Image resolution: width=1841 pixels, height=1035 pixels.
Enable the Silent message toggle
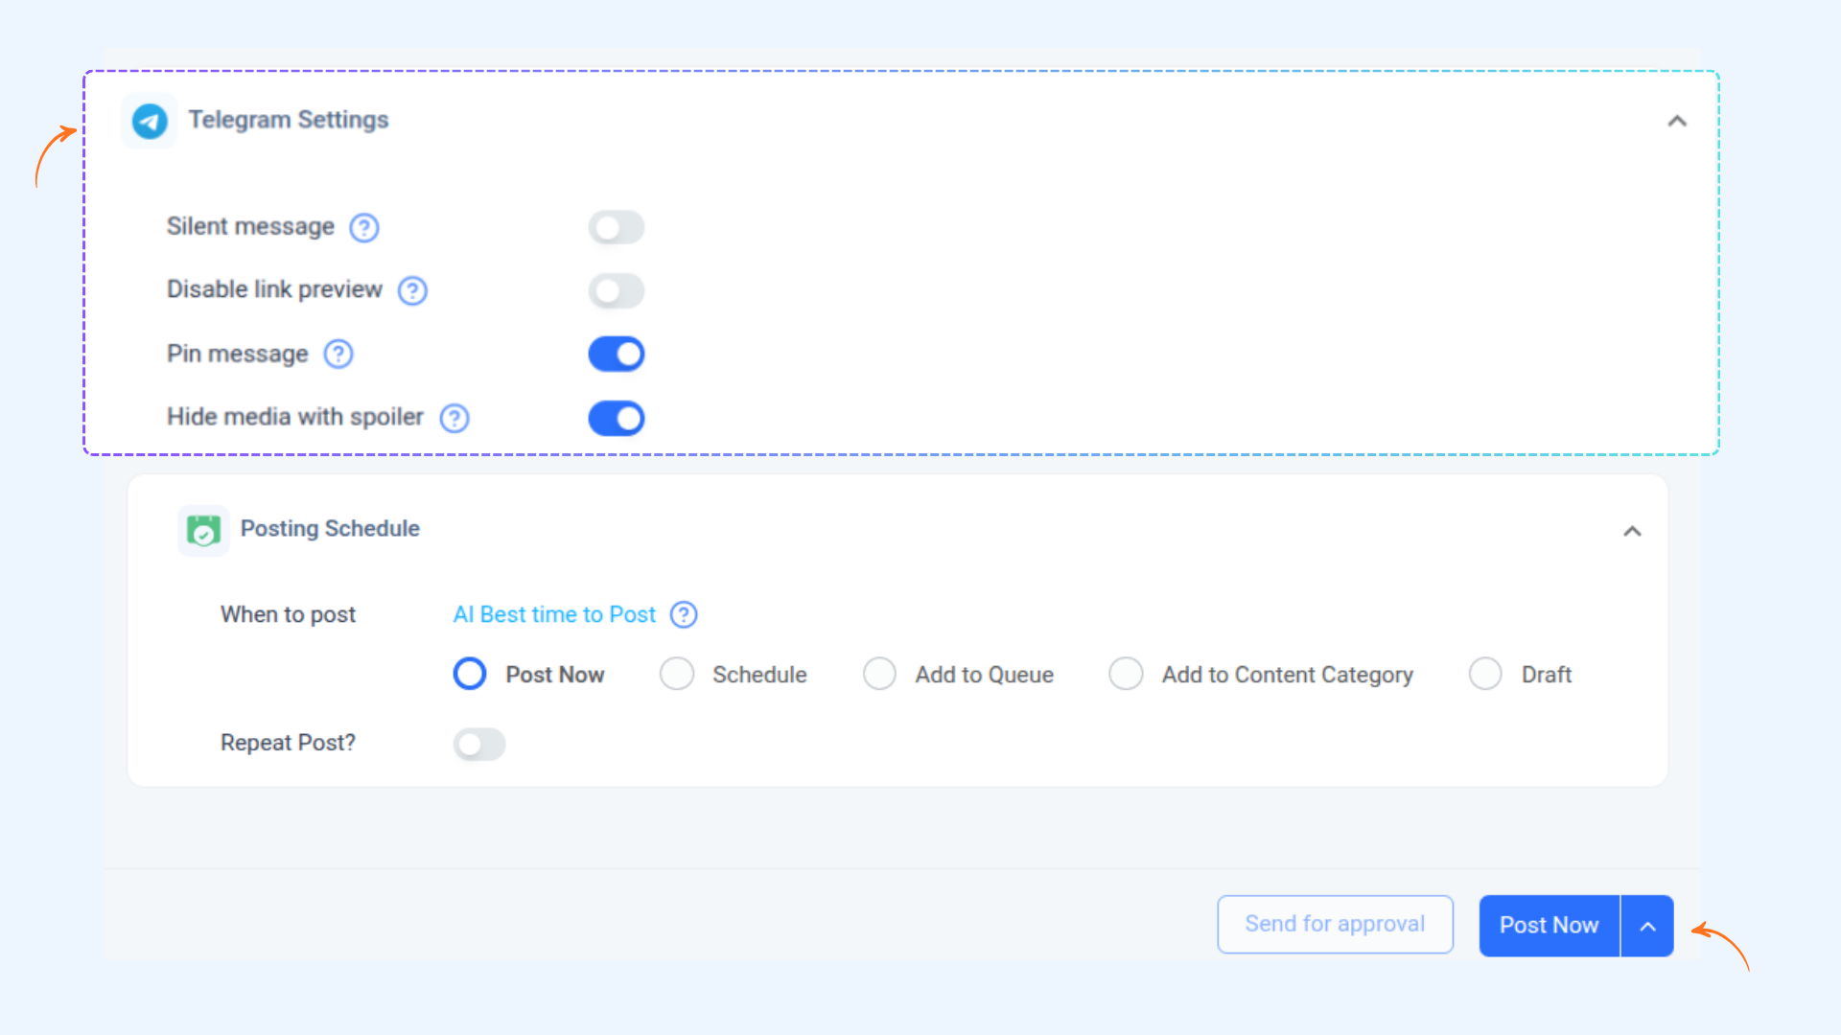point(617,228)
